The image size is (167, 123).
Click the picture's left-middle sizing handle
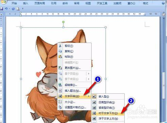[x=21, y=79]
